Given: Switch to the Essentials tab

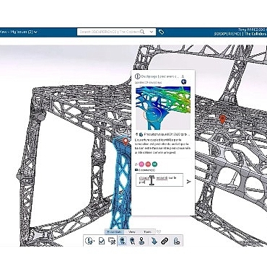Looking at the screenshot, I should 114,232.
